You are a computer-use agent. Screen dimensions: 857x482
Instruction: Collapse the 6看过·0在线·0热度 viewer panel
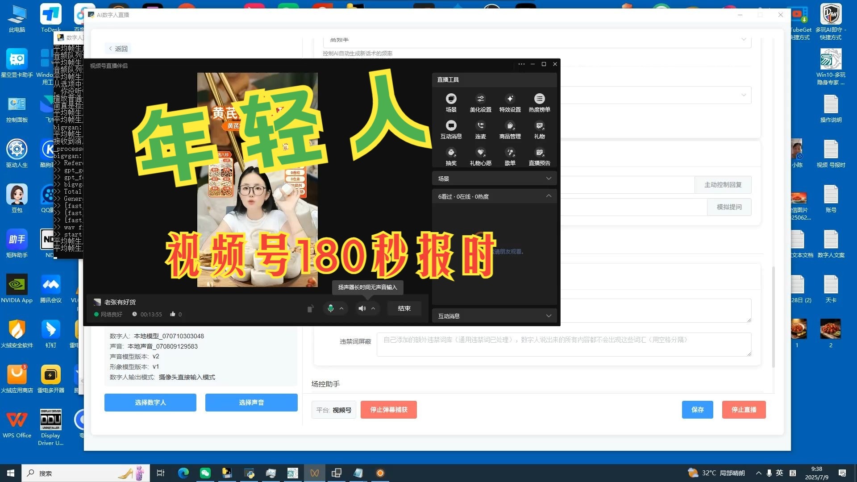549,196
